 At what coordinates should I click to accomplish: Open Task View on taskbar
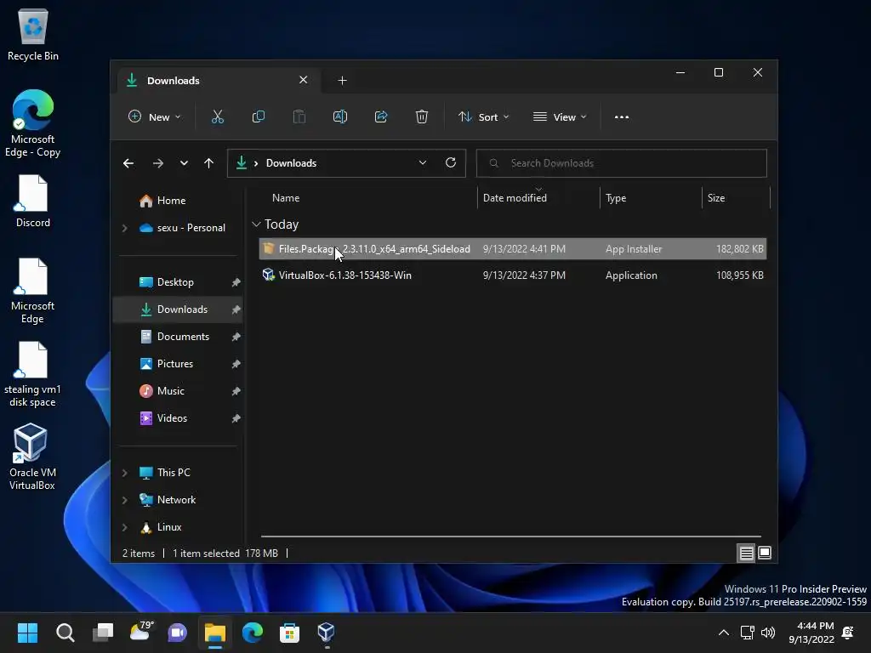[103, 633]
